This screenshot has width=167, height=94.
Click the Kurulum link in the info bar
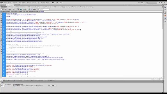pos(42,11)
